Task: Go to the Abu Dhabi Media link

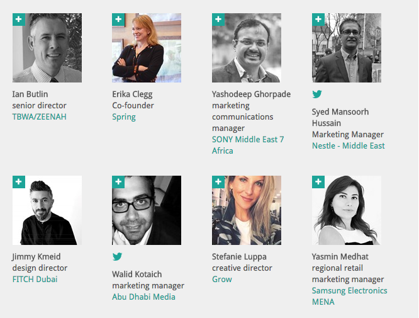Action: pos(143,297)
